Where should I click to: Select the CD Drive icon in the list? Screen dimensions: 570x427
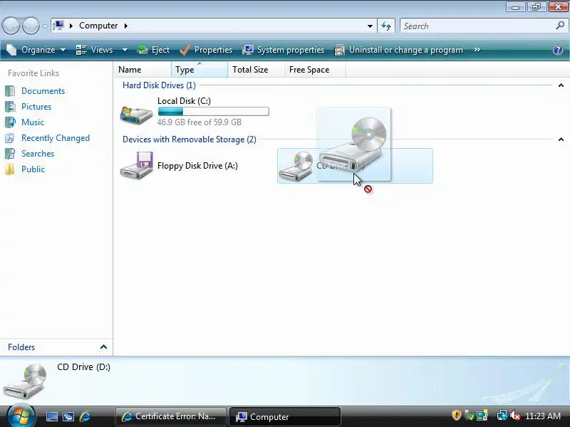pos(296,166)
